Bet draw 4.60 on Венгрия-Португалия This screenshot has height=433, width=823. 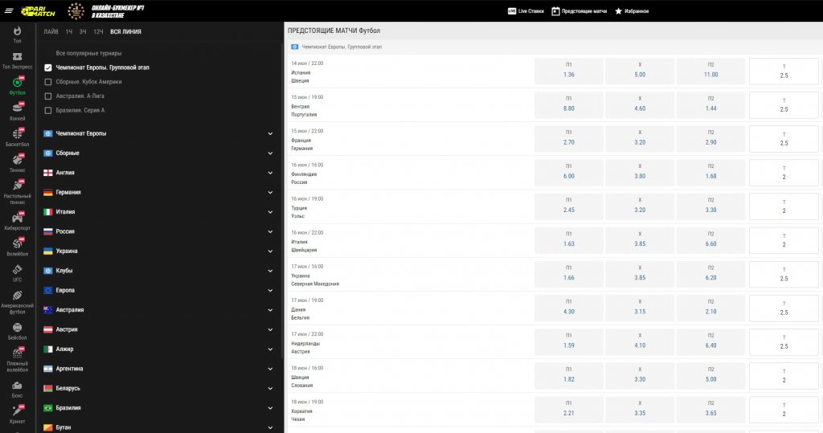click(639, 105)
